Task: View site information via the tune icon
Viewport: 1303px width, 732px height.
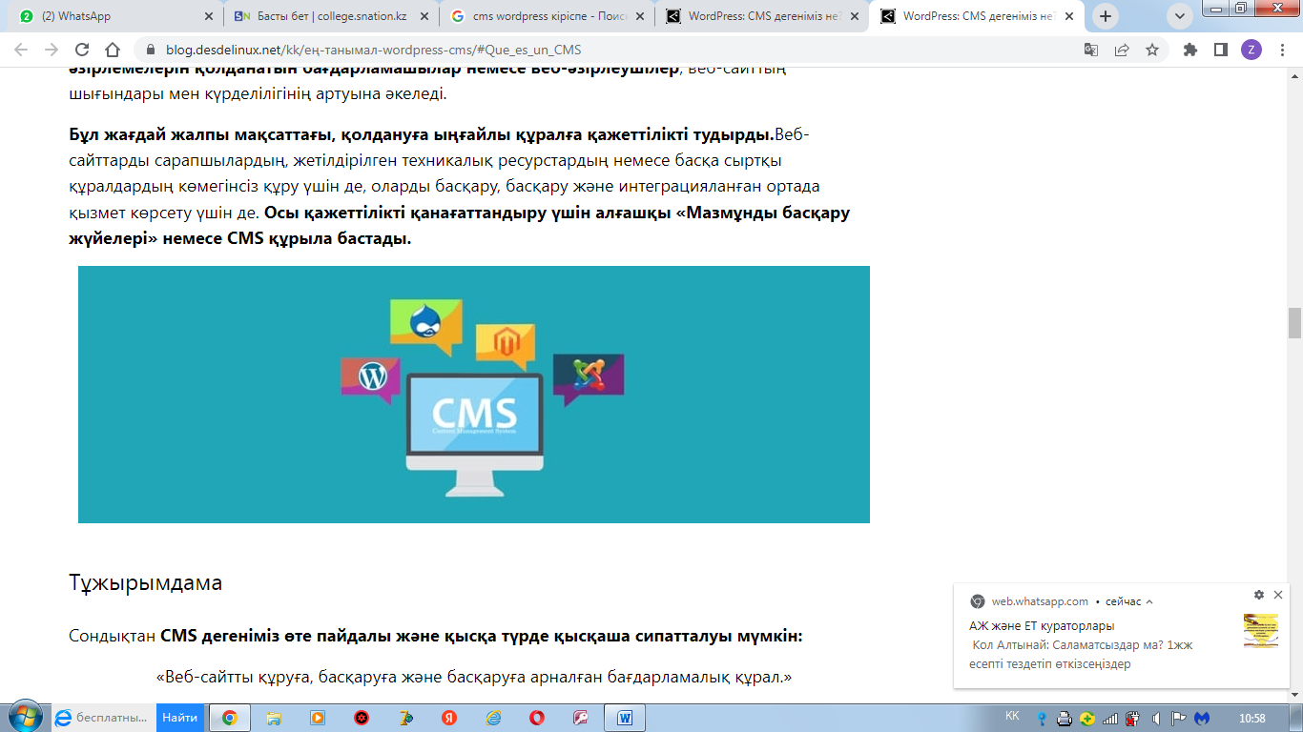Action: (x=150, y=51)
